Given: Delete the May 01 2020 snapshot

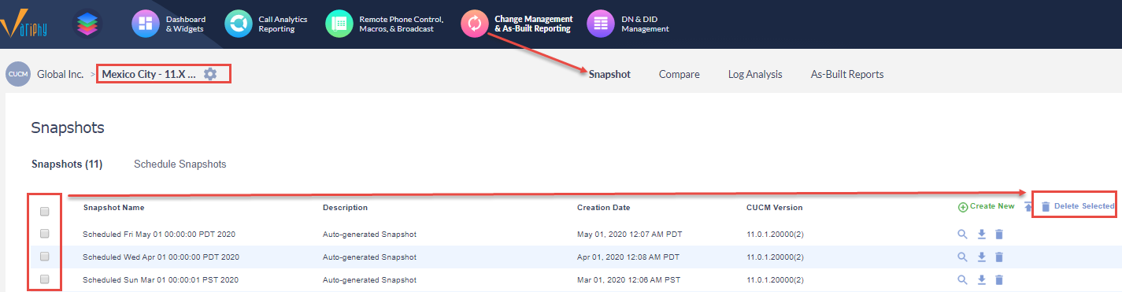Looking at the screenshot, I should [999, 234].
